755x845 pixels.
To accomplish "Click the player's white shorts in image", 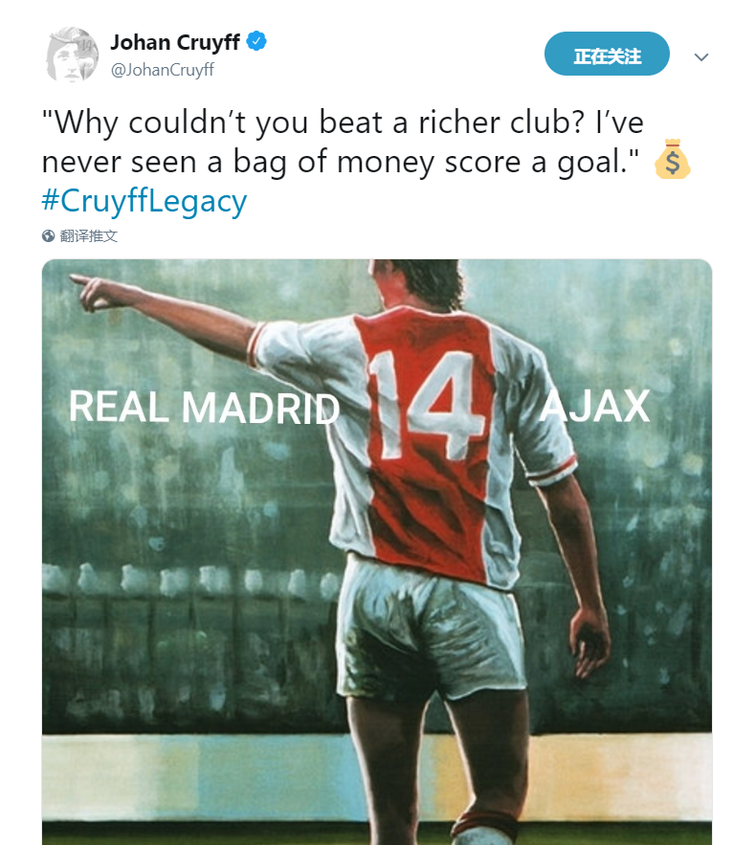I will pyautogui.click(x=432, y=630).
